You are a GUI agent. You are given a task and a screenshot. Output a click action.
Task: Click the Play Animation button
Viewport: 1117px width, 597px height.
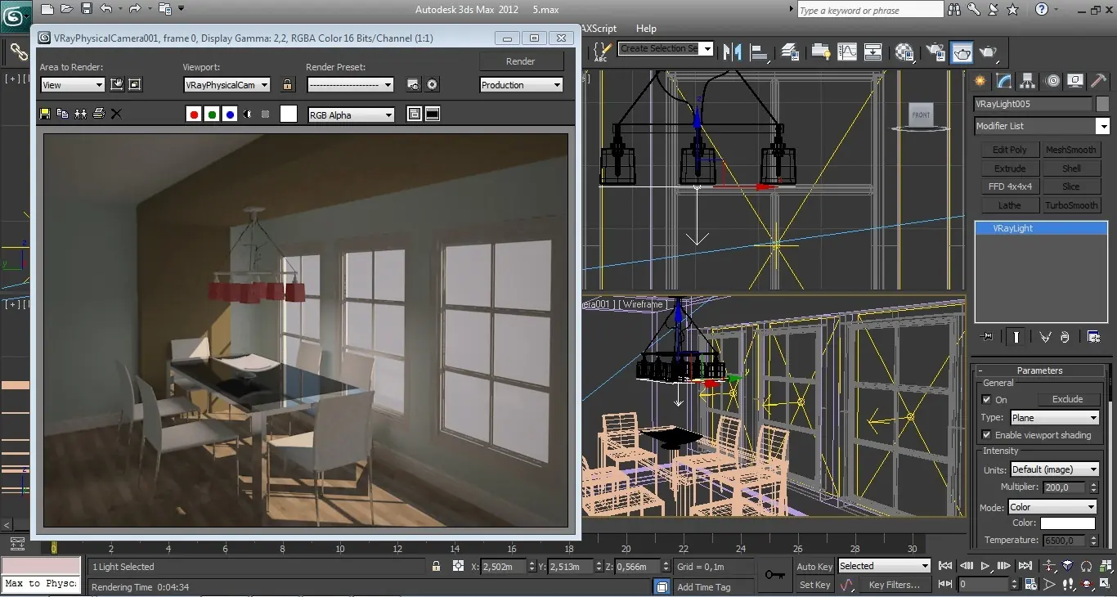tap(985, 566)
